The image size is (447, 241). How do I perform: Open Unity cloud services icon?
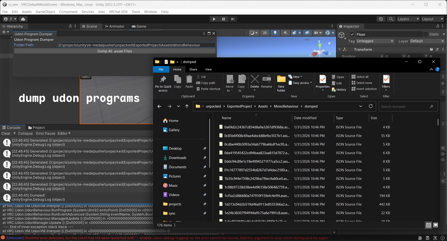coord(23,19)
